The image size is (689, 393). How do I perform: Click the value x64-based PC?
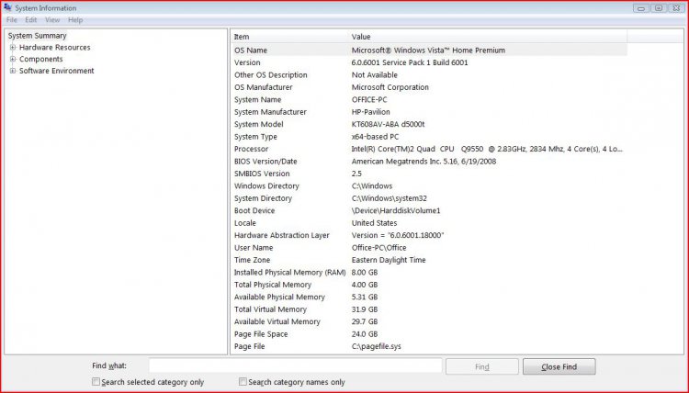click(x=375, y=137)
